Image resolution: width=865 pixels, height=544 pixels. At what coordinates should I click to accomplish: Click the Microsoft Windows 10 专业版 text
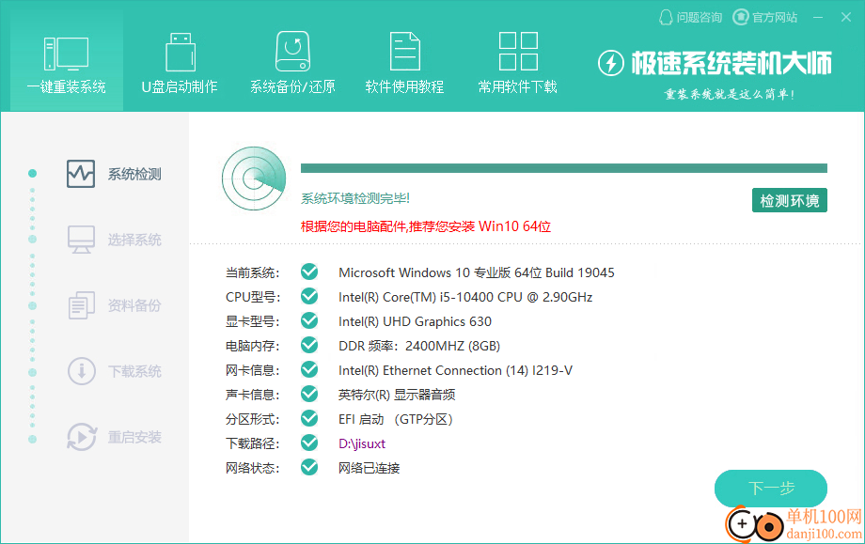coord(477,272)
